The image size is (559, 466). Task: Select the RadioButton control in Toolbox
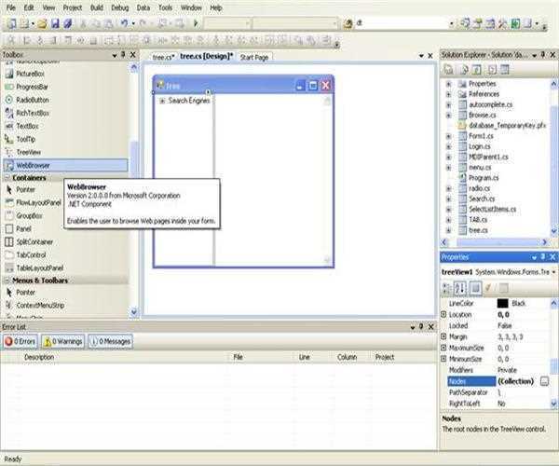pos(32,100)
